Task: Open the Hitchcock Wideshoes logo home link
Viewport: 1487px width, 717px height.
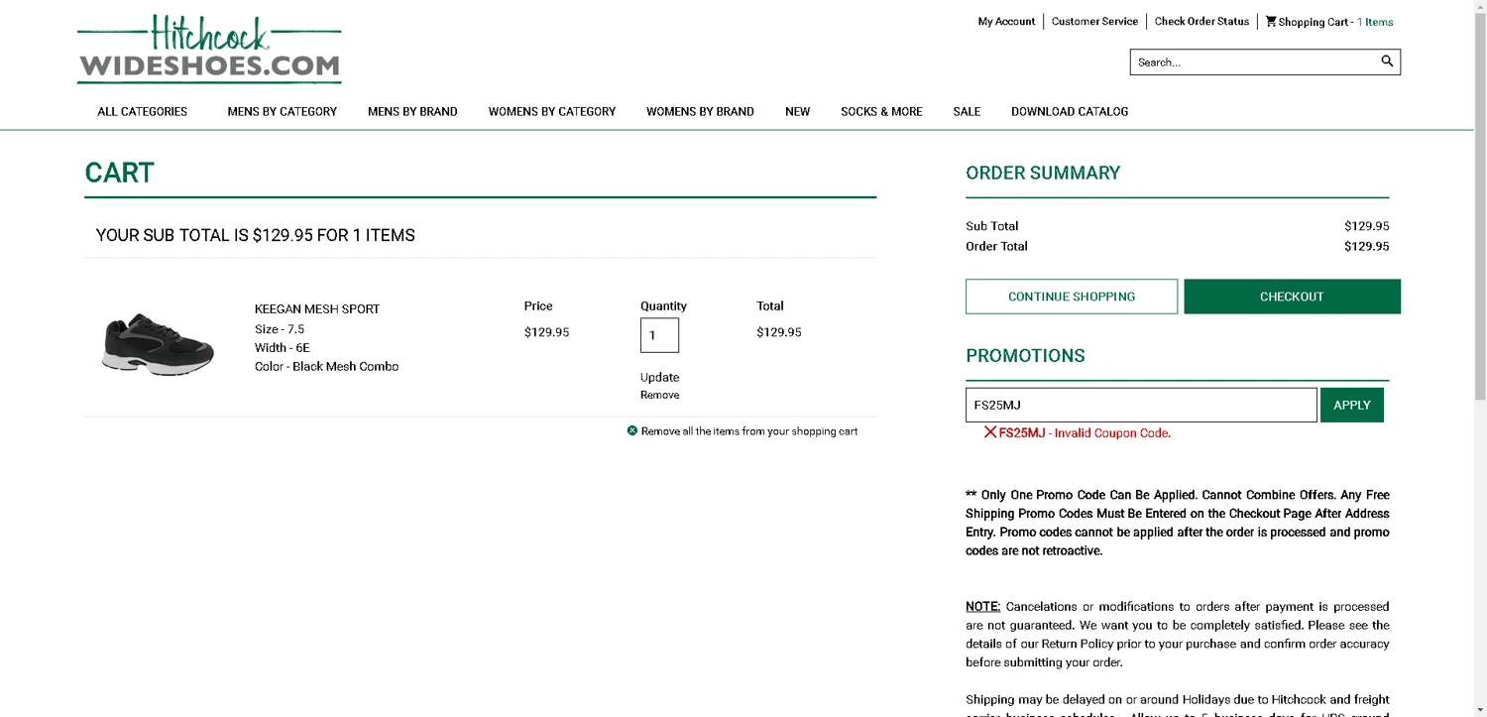Action: [x=209, y=49]
